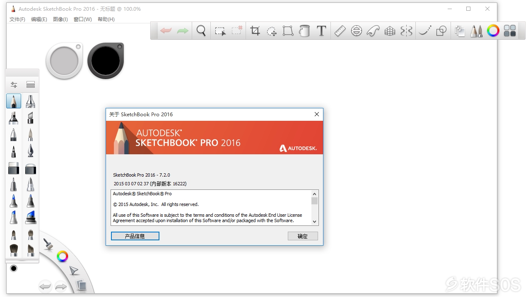Click the Undo arrow in the top toolbar
This screenshot has height=297, width=528.
pos(166,31)
